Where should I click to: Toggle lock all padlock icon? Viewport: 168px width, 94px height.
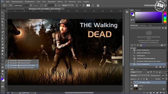click(x=147, y=79)
